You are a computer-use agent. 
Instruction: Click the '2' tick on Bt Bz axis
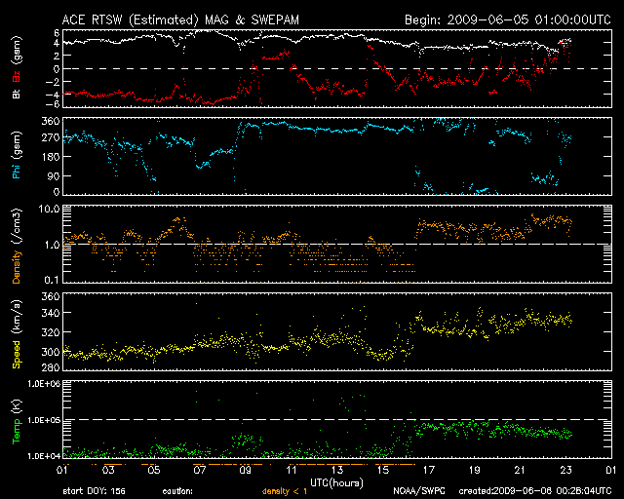click(57, 56)
